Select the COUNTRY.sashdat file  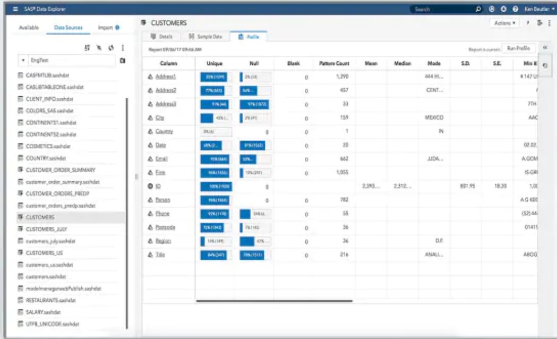tap(46, 158)
